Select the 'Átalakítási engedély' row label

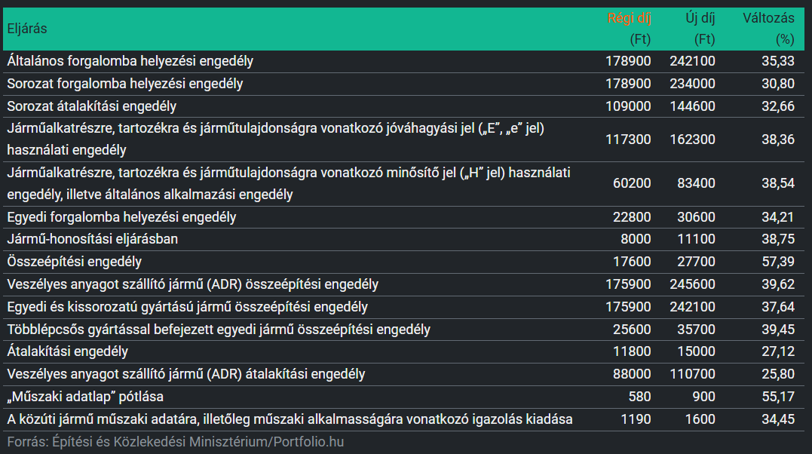(67, 351)
